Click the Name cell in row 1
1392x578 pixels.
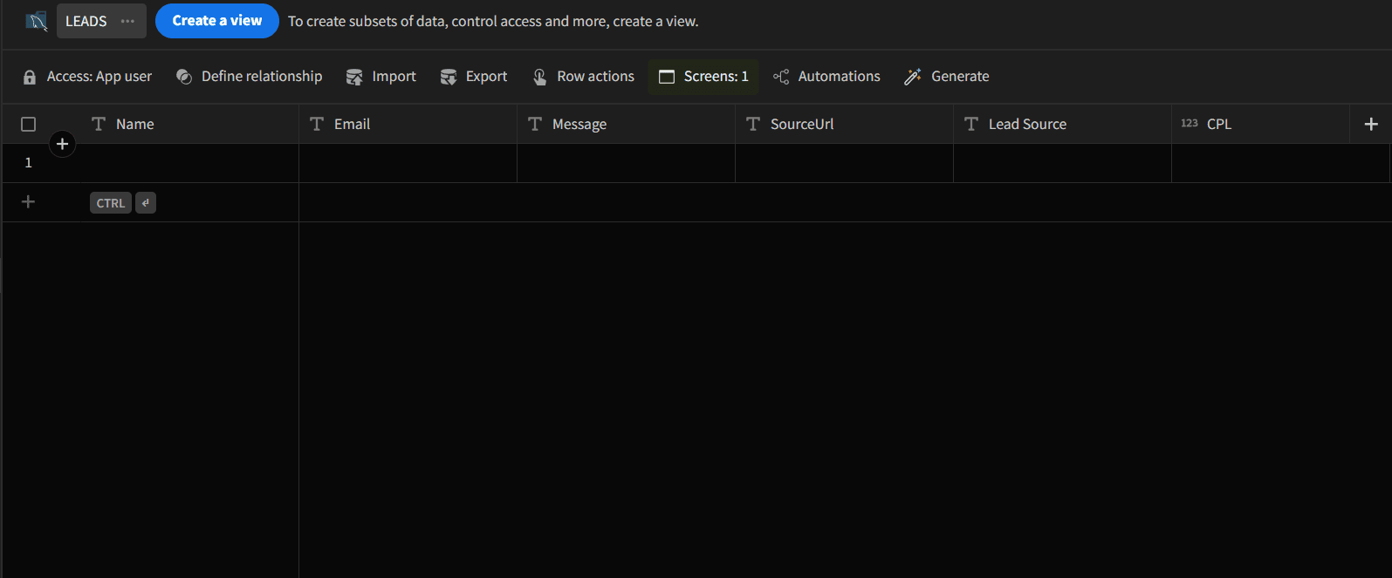tap(190, 163)
